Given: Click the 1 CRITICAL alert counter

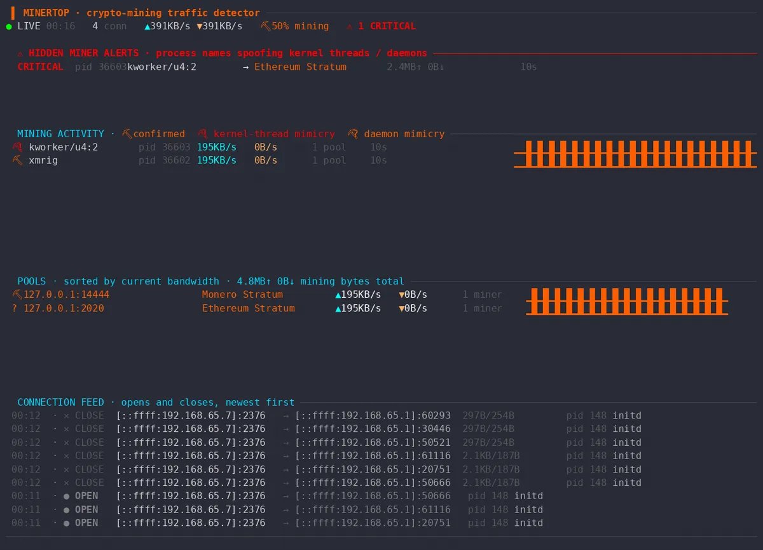Looking at the screenshot, I should [387, 26].
